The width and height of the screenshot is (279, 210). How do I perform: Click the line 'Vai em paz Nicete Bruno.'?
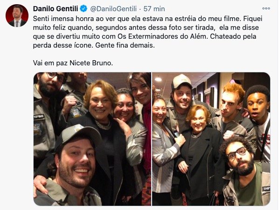click(73, 63)
